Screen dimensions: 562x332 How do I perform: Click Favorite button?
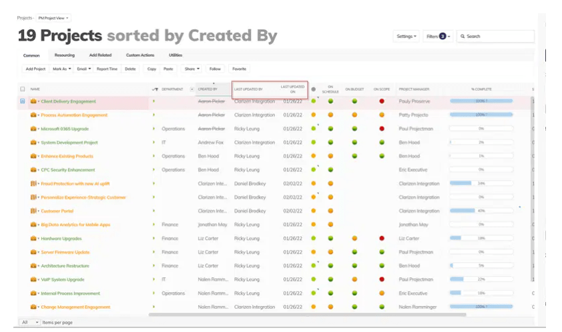pos(239,69)
